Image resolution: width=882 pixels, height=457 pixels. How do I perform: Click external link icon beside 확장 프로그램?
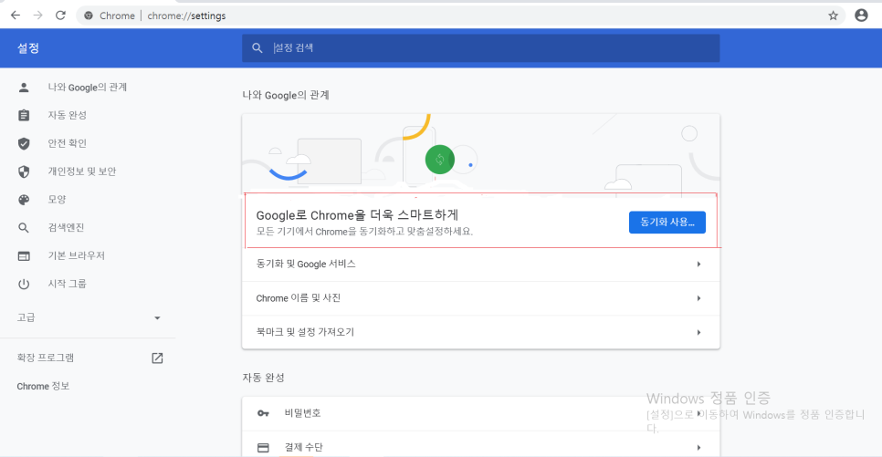(x=157, y=358)
